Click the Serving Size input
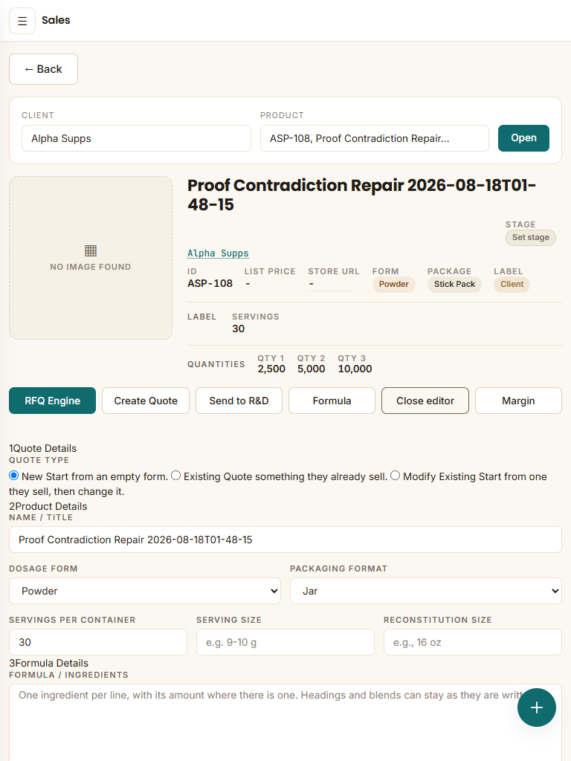571x761 pixels. tap(285, 642)
